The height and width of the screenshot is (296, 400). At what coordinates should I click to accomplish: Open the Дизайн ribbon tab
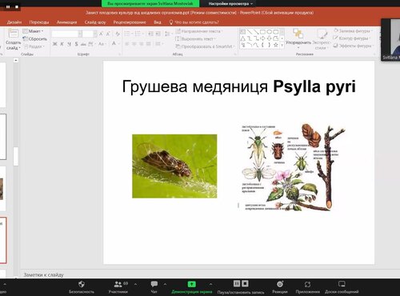14,22
